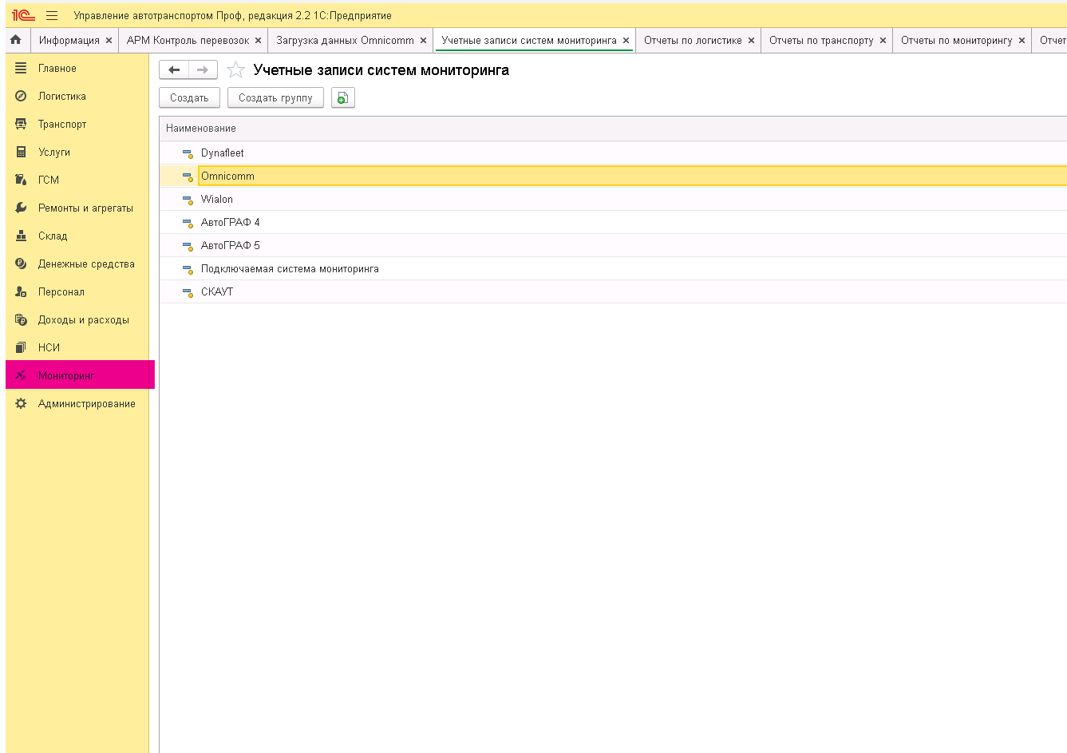This screenshot has height=753, width=1067.
Task: Open the Логистика sidebar section
Action: [x=61, y=97]
